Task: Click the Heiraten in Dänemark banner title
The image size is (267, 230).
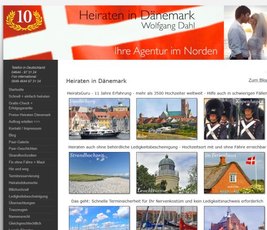Action: (137, 15)
